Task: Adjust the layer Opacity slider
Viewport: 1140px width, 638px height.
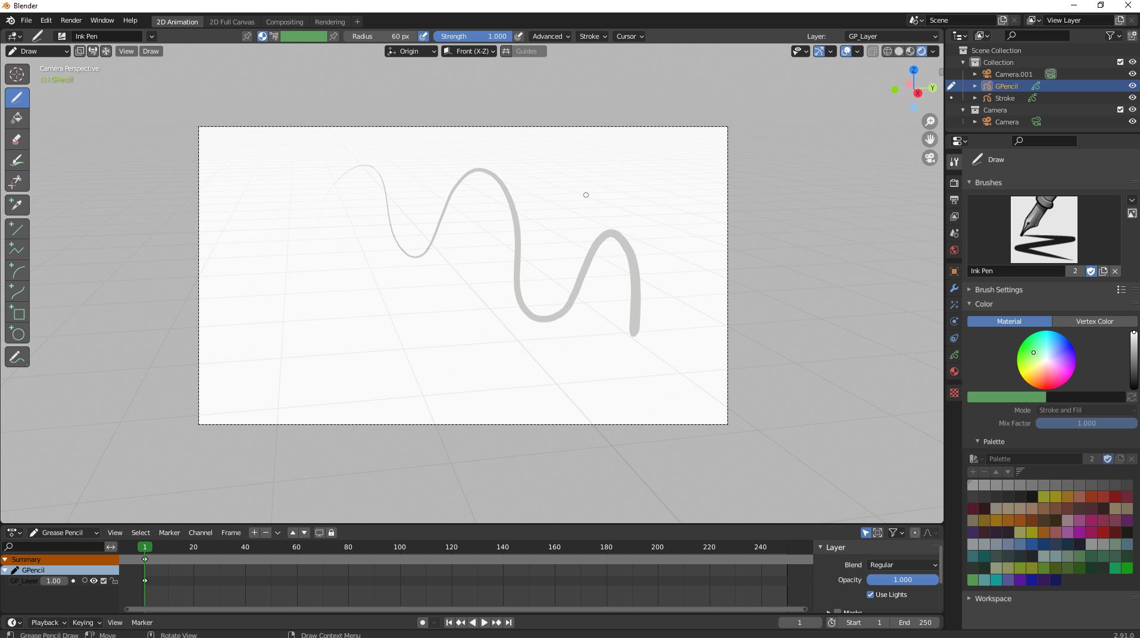Action: coord(902,580)
